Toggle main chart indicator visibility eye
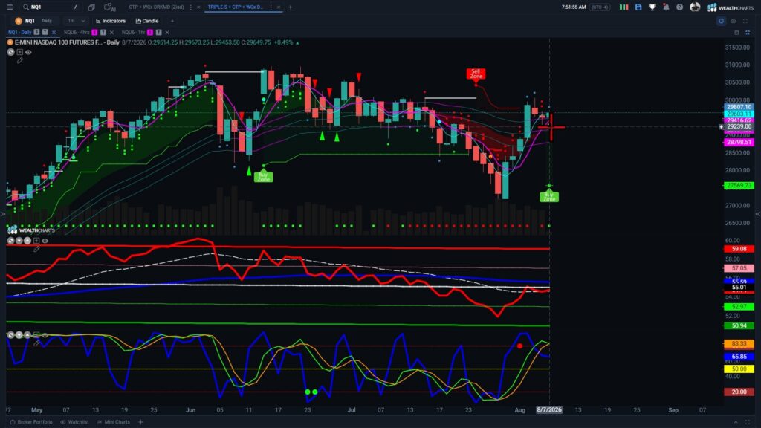This screenshot has width=761, height=428. pyautogui.click(x=28, y=53)
